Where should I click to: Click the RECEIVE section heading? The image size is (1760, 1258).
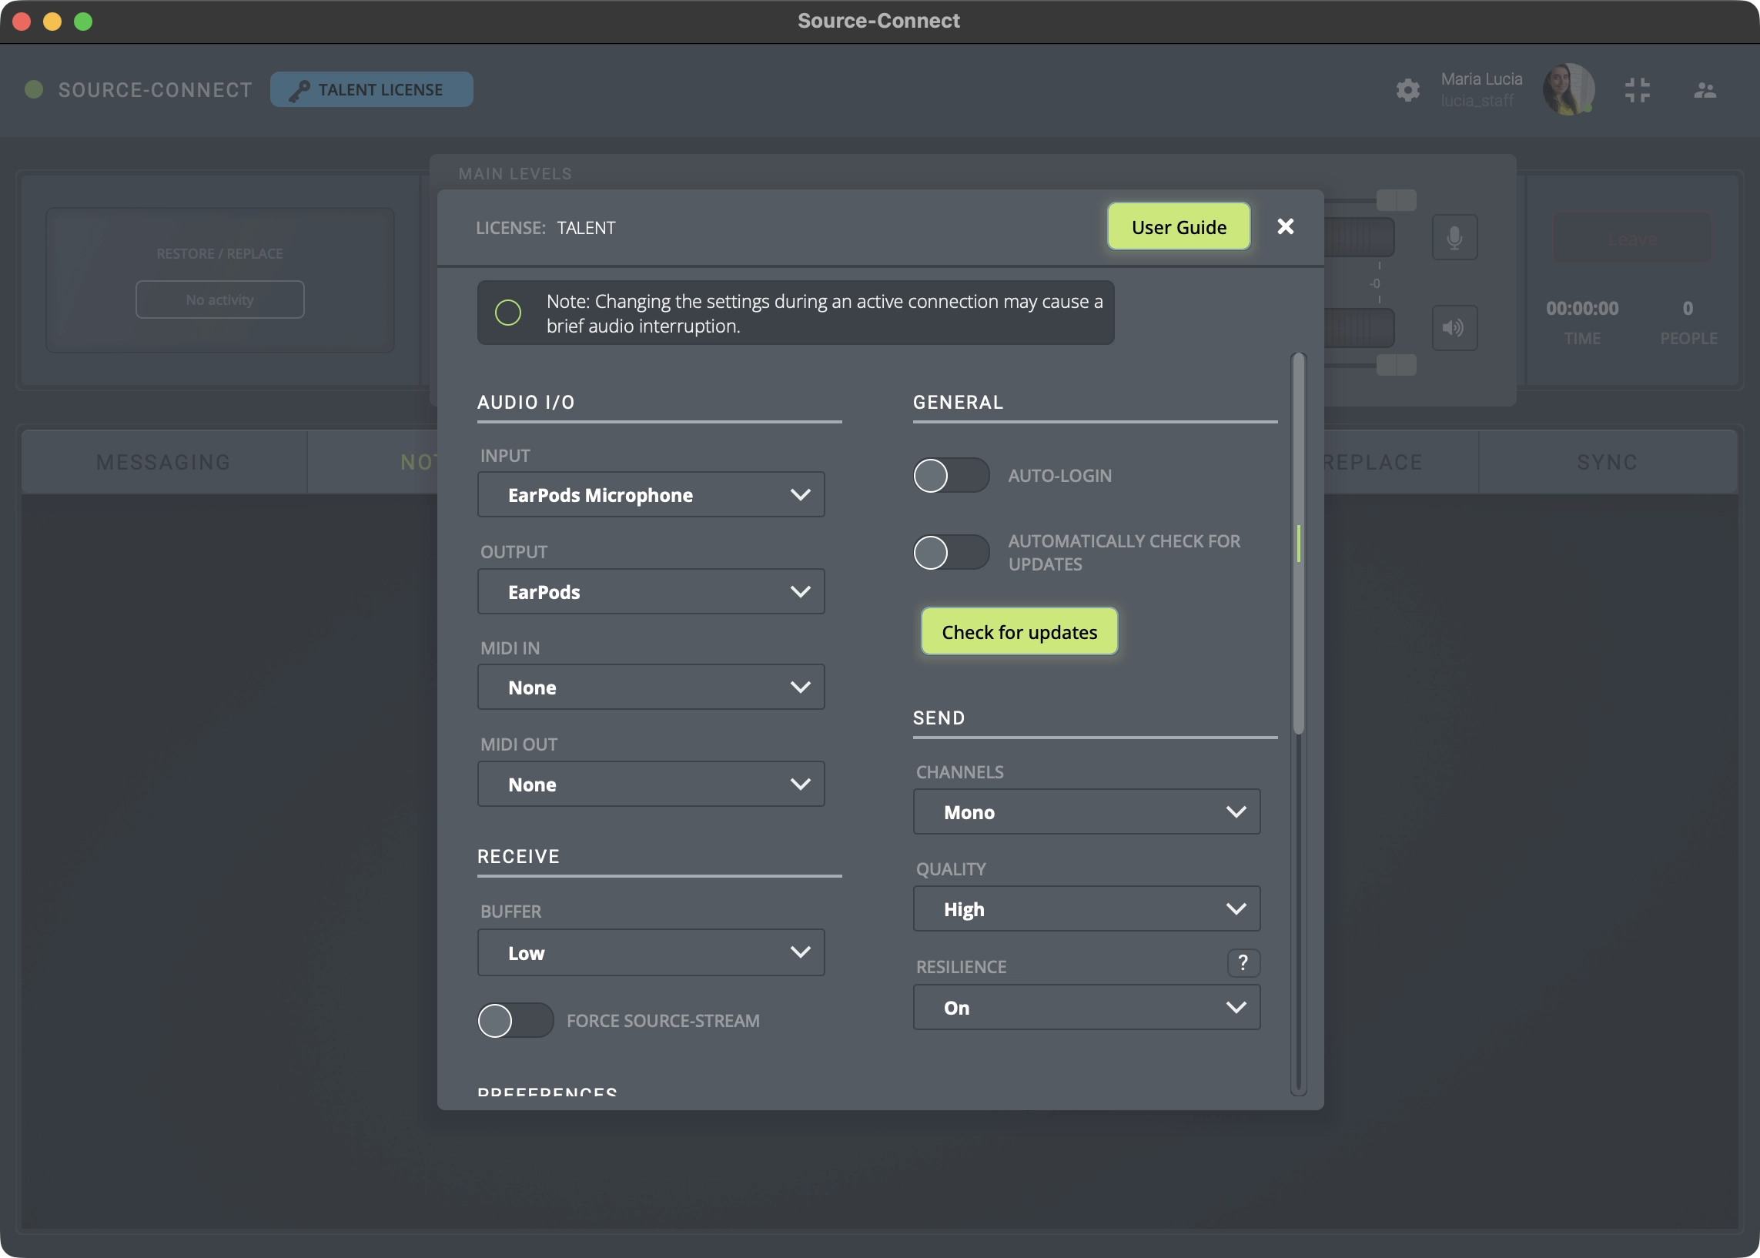[518, 856]
